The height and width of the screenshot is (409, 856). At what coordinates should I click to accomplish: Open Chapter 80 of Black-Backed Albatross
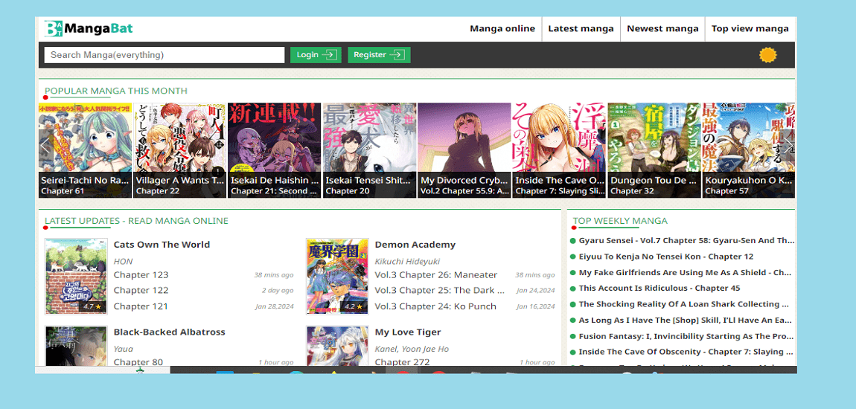(138, 362)
